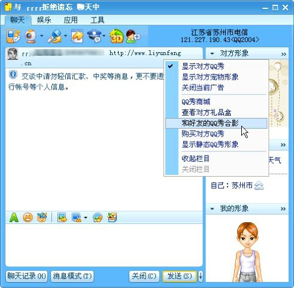Open webcam options dropdown arrow
This screenshot has width=294, height=288.
tap(41, 36)
